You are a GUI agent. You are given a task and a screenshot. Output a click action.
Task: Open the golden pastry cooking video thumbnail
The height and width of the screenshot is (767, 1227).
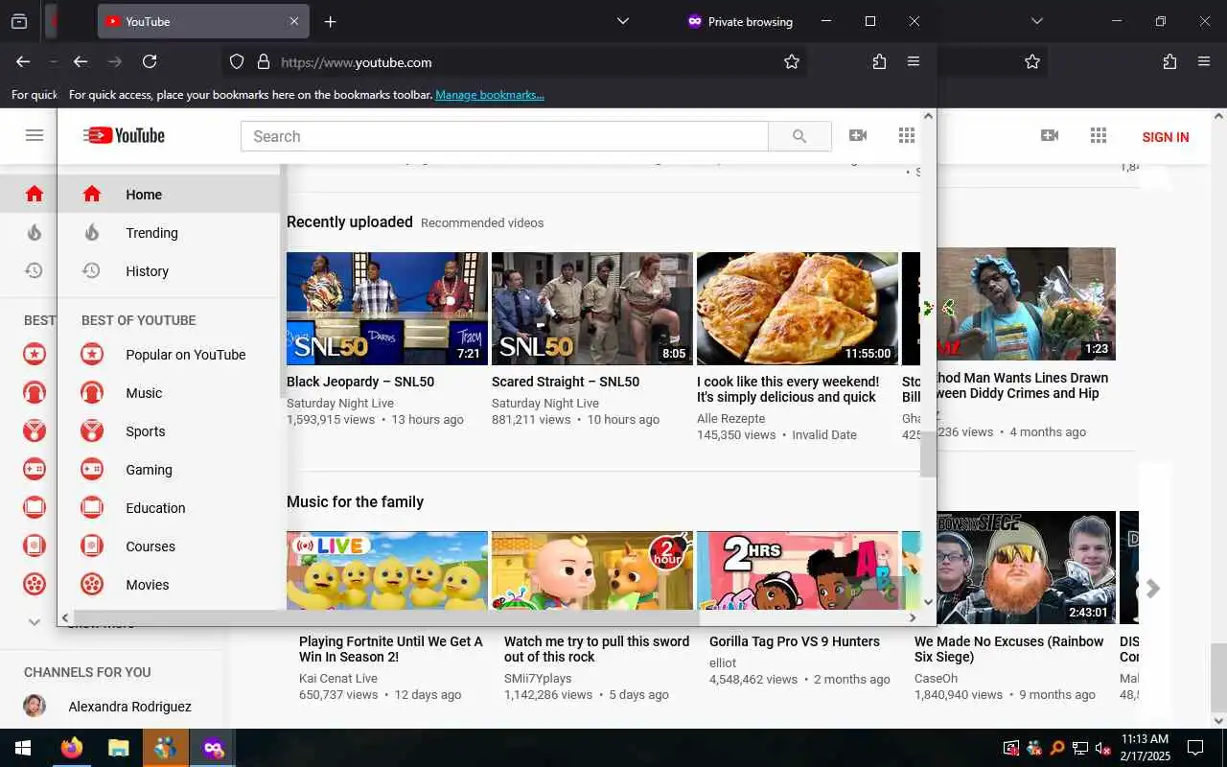[x=798, y=309]
